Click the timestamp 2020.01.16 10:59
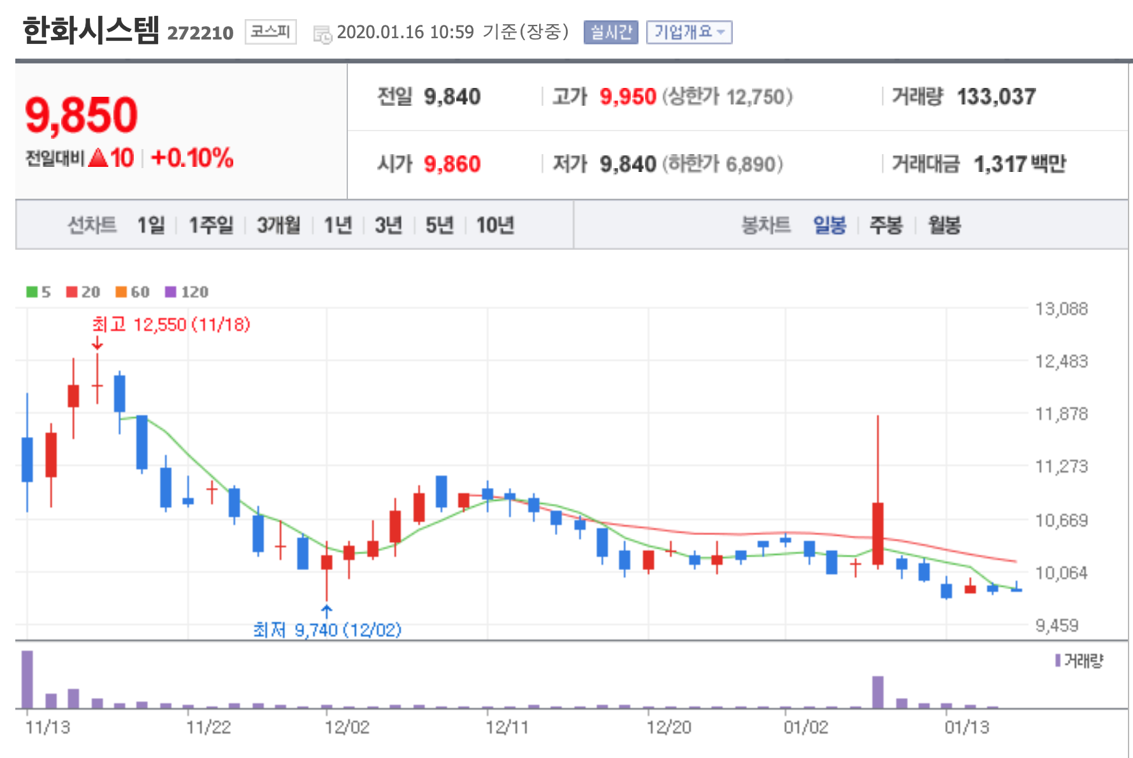1133x758 pixels. point(405,32)
